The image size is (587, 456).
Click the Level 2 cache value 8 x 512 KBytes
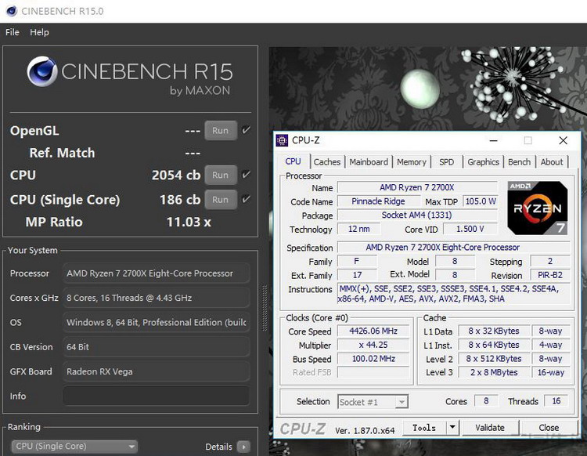point(494,359)
